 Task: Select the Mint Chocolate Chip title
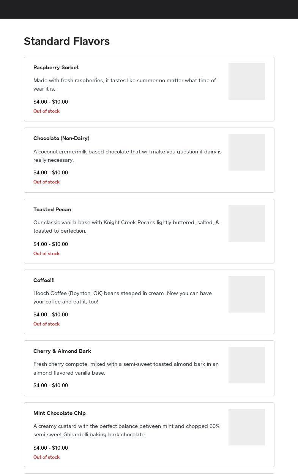tap(60, 413)
